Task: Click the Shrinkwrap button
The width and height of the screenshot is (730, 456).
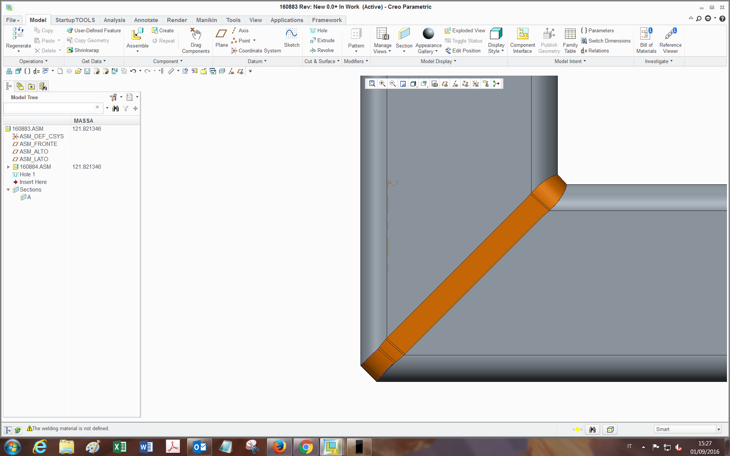Action: pos(83,50)
